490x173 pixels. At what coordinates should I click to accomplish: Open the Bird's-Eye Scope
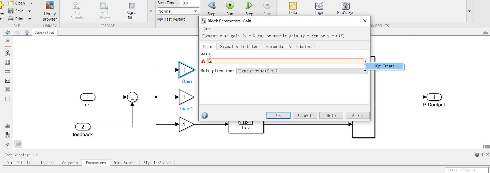point(346,8)
